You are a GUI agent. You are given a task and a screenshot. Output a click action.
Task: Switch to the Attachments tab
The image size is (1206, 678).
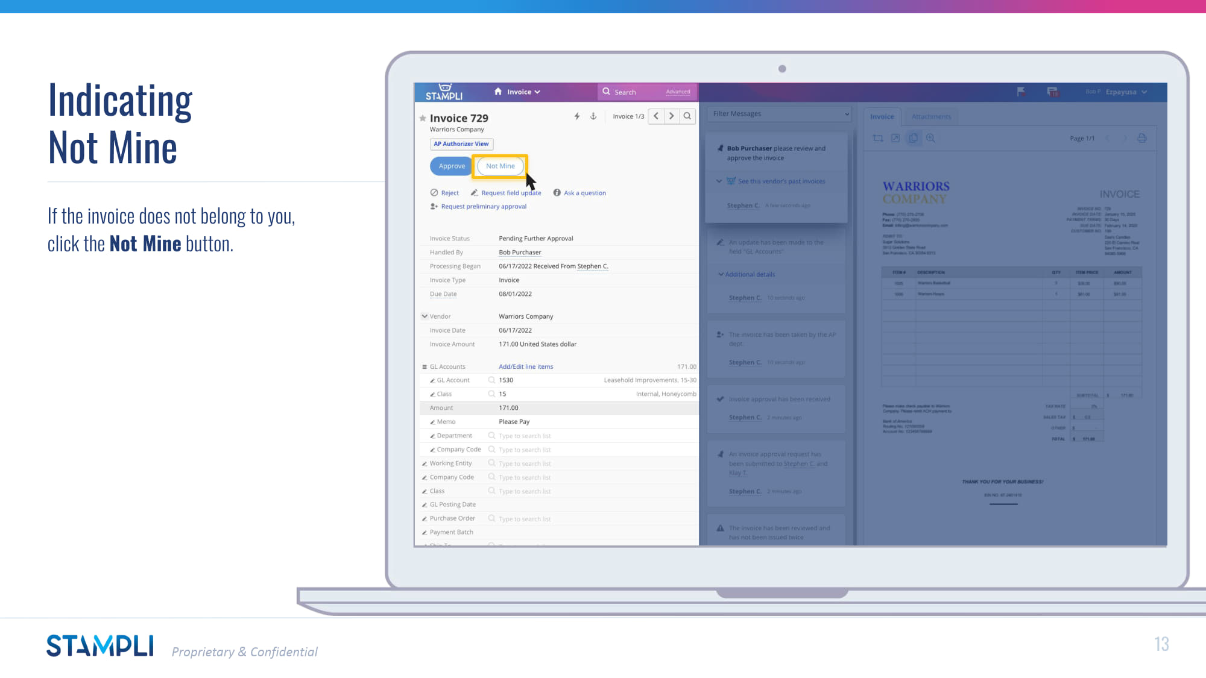[x=931, y=117]
